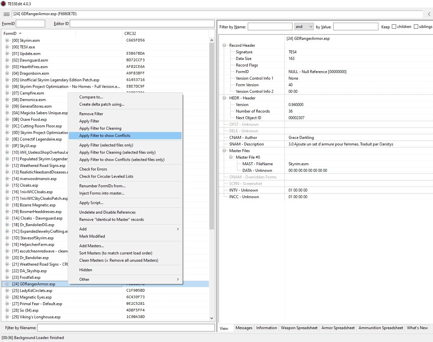Select Apply Filter to show Conflicts

click(x=105, y=136)
